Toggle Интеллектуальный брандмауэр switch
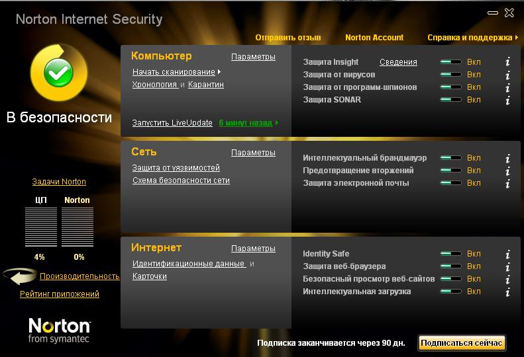 [451, 157]
